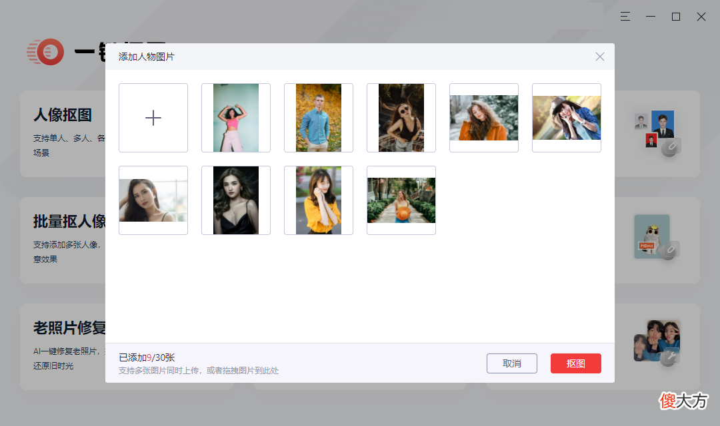Click the red 抠图 button
This screenshot has width=720, height=426.
[576, 363]
